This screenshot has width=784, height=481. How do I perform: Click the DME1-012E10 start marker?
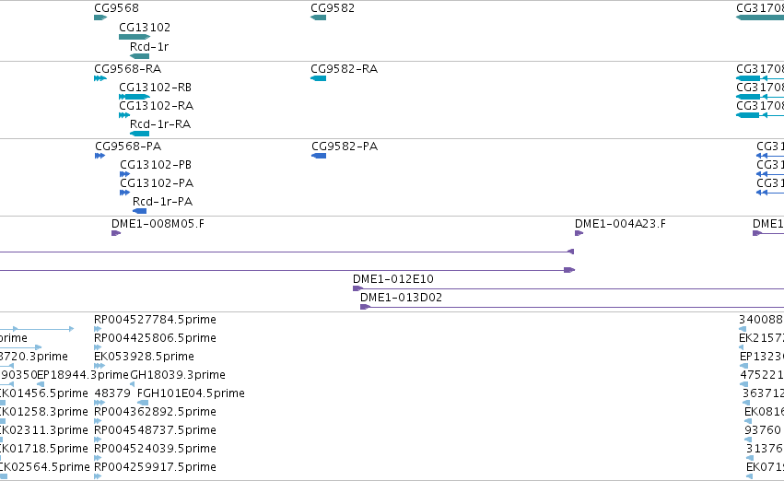coord(358,288)
